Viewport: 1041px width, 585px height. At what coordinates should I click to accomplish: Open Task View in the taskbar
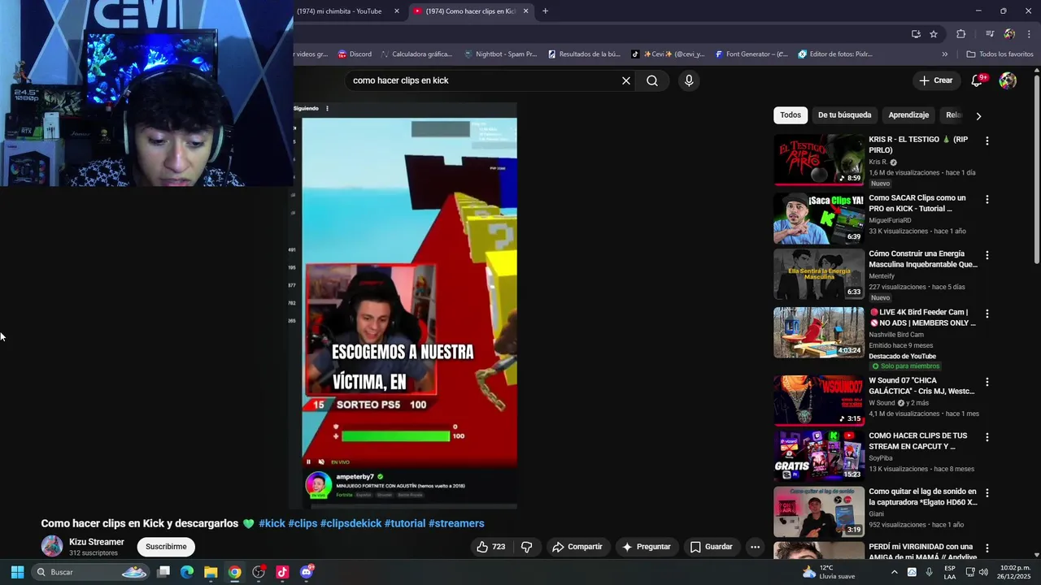163,572
